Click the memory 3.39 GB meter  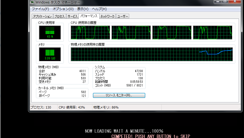50,54
